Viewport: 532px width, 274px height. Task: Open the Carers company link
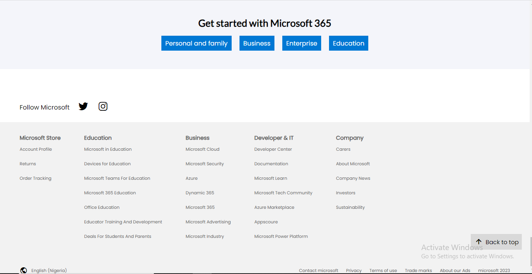tap(343, 149)
